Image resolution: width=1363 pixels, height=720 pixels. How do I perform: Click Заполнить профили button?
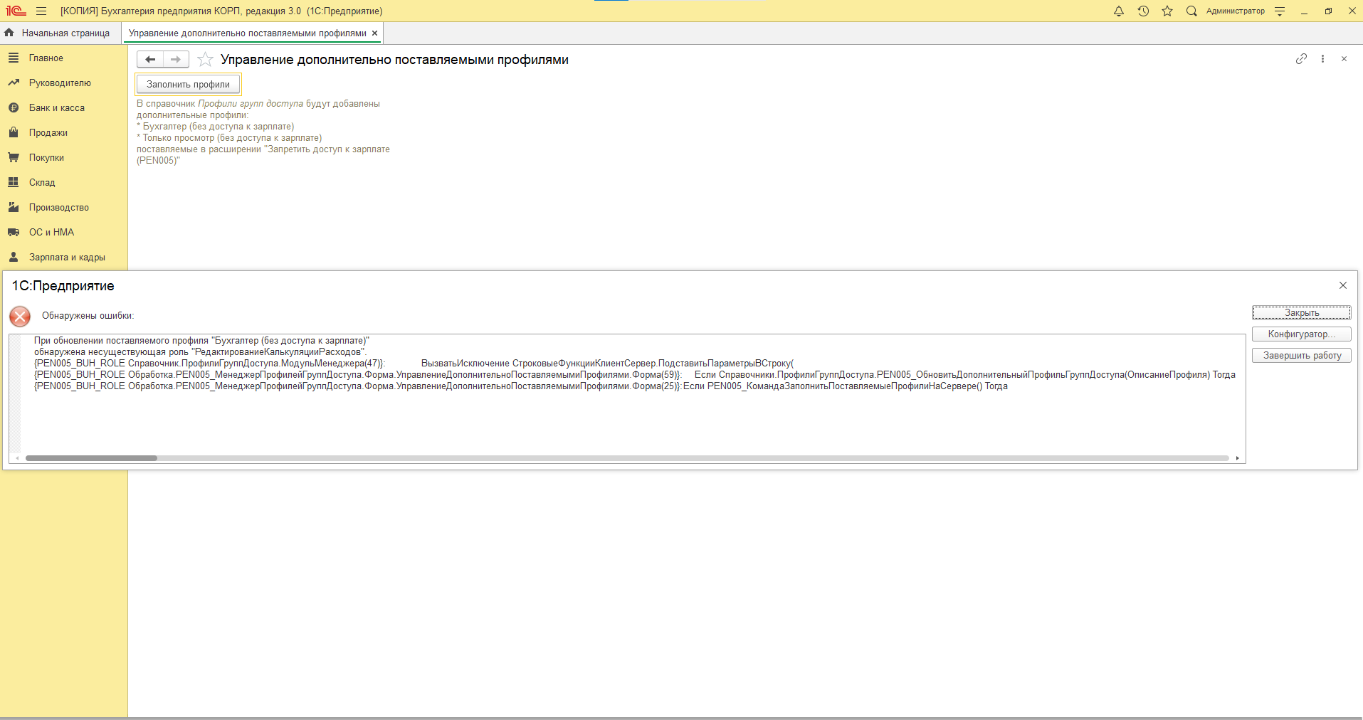189,84
